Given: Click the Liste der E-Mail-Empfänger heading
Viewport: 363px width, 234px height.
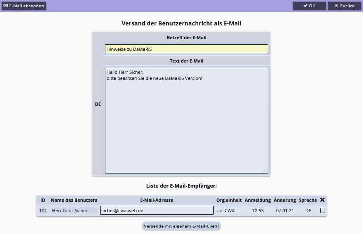Looking at the screenshot, I should tap(182, 186).
